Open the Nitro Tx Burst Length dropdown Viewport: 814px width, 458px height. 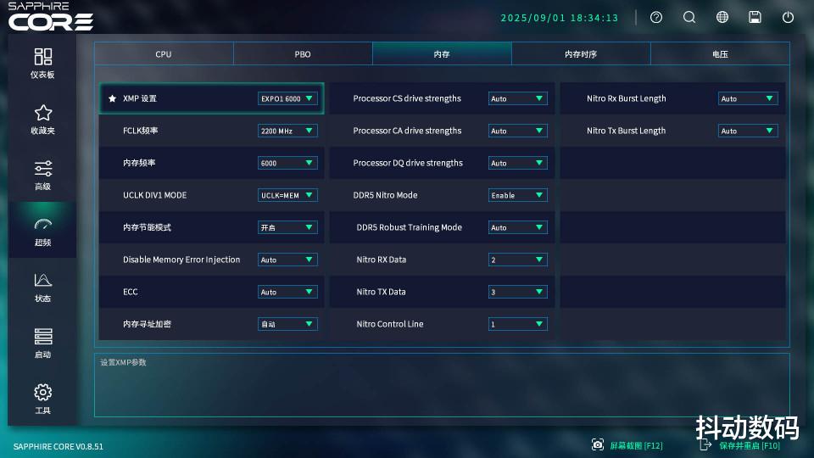point(748,131)
